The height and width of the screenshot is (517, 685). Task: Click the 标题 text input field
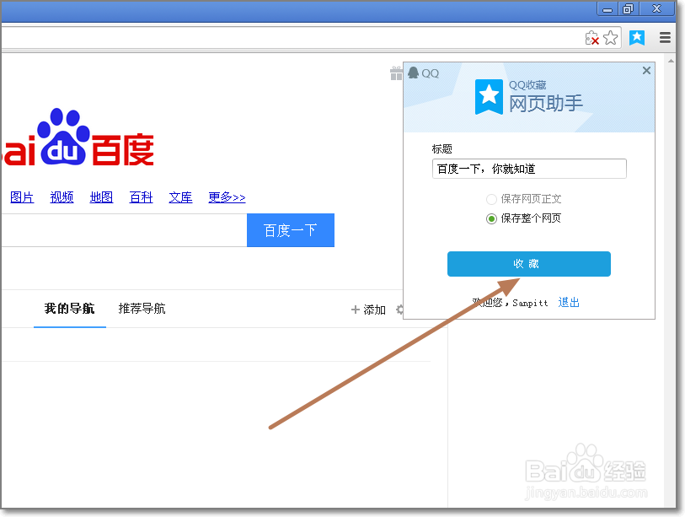click(529, 169)
